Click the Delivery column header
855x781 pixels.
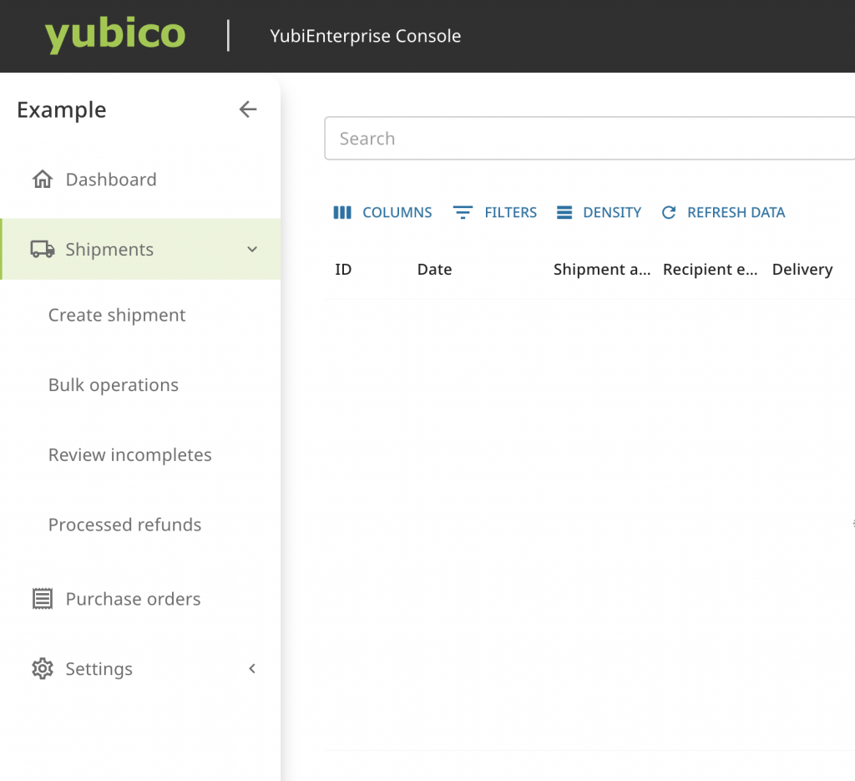802,270
